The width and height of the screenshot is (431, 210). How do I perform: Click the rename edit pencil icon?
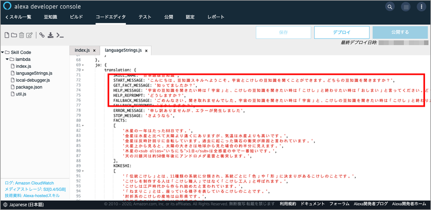tap(30, 35)
